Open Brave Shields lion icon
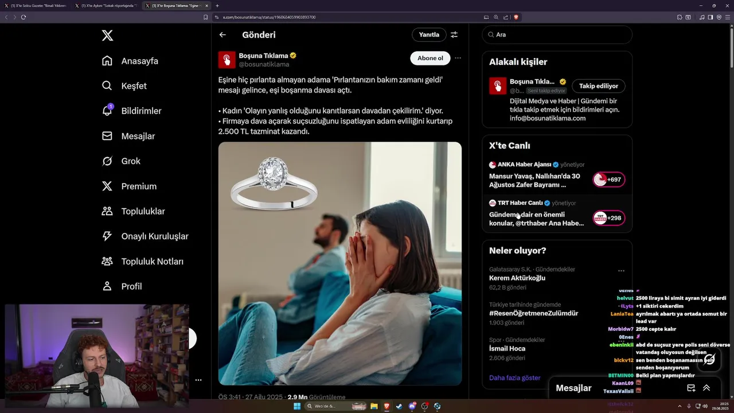 click(x=516, y=17)
